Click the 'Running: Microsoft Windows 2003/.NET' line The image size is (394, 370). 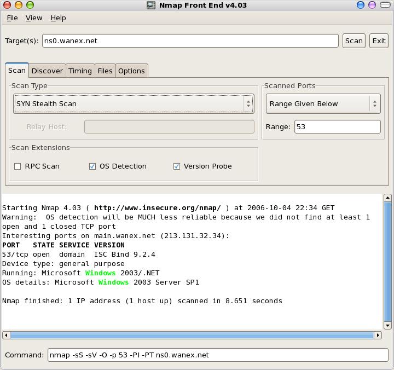click(80, 273)
